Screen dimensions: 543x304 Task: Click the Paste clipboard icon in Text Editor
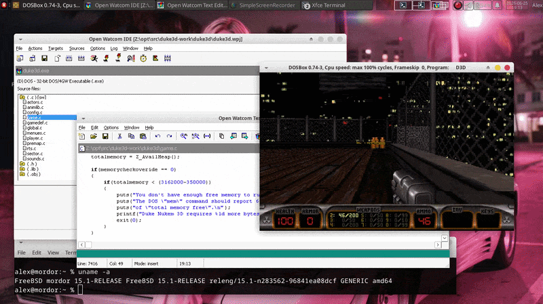(143, 137)
